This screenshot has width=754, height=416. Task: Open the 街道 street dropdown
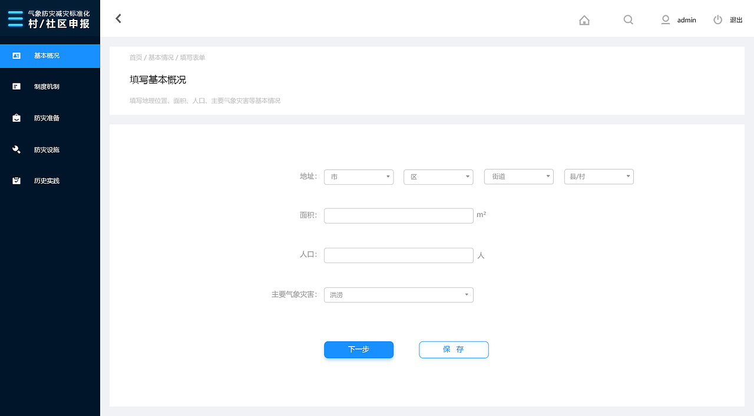pos(518,177)
